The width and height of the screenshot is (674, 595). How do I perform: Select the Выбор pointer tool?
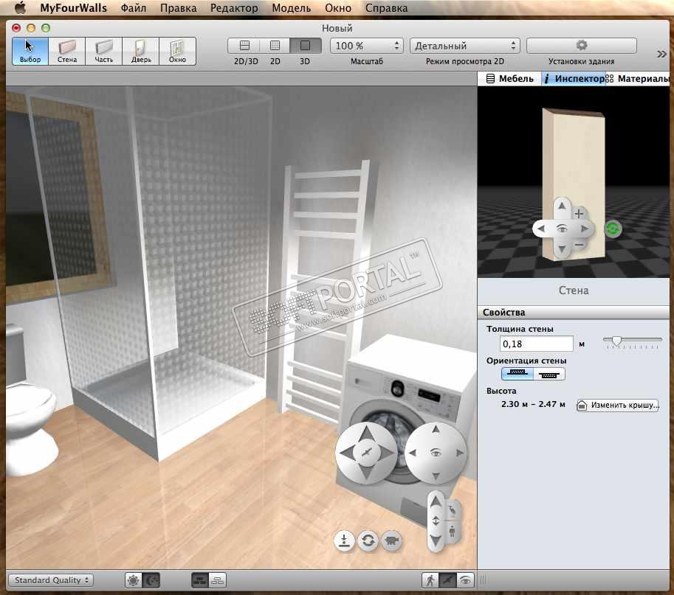pos(30,51)
